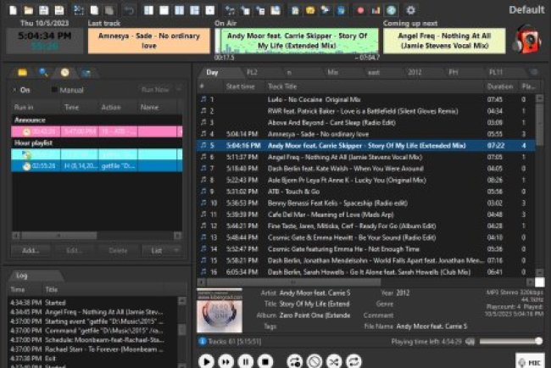This screenshot has height=368, width=551.
Task: Open the Run Now dropdown arrow
Action: tap(179, 90)
